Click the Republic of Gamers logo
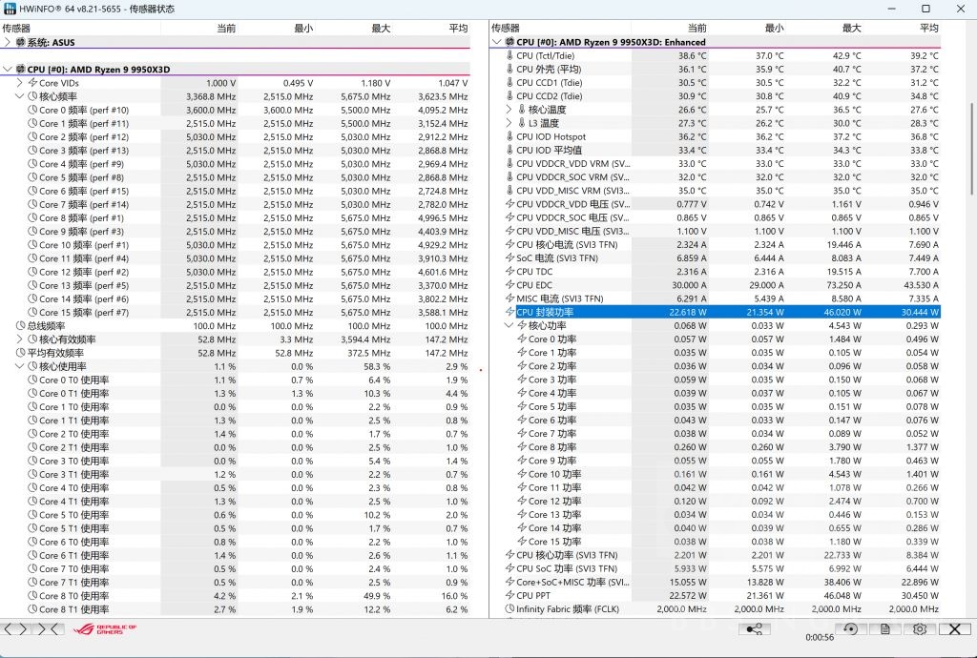Screen dimensions: 977x658 106,629
